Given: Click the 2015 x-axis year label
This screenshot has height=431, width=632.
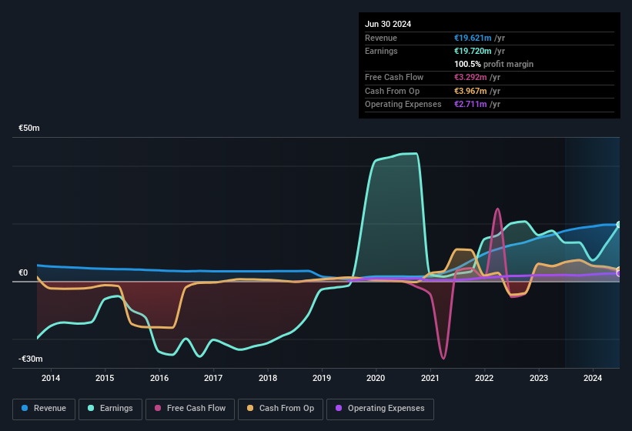Looking at the screenshot, I should click(105, 378).
